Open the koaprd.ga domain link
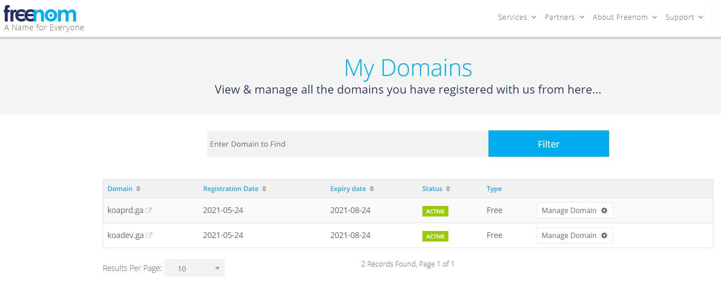 pyautogui.click(x=126, y=210)
